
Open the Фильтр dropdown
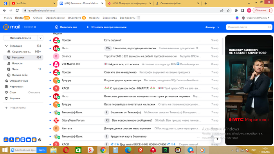(x=212, y=27)
